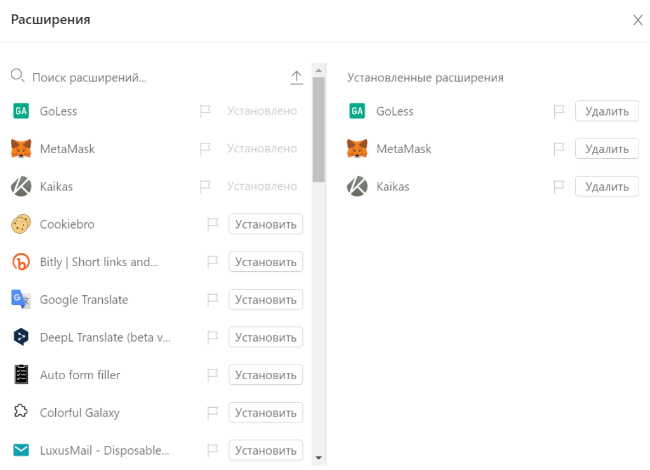Screen dimensions: 650x470
Task: Click the scrollbar up arrow
Action: click(319, 70)
